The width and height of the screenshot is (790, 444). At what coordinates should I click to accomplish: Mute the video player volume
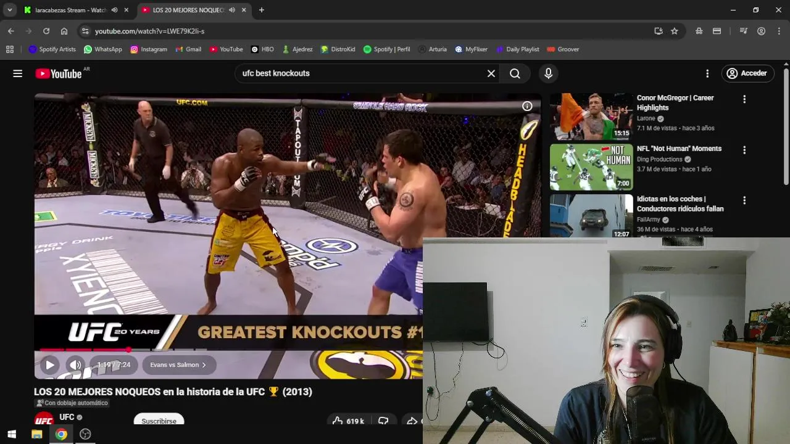click(x=75, y=365)
